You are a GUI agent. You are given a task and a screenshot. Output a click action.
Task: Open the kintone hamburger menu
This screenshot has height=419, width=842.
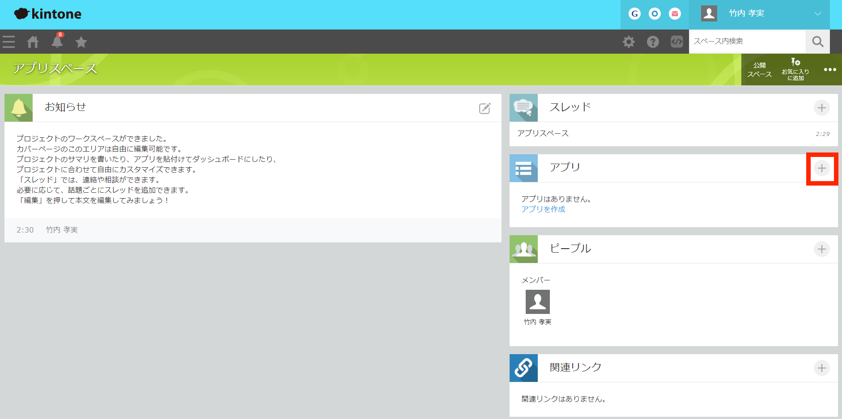click(x=9, y=42)
